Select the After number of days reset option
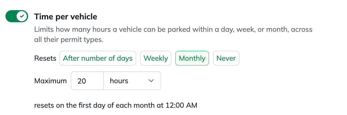 tap(97, 58)
